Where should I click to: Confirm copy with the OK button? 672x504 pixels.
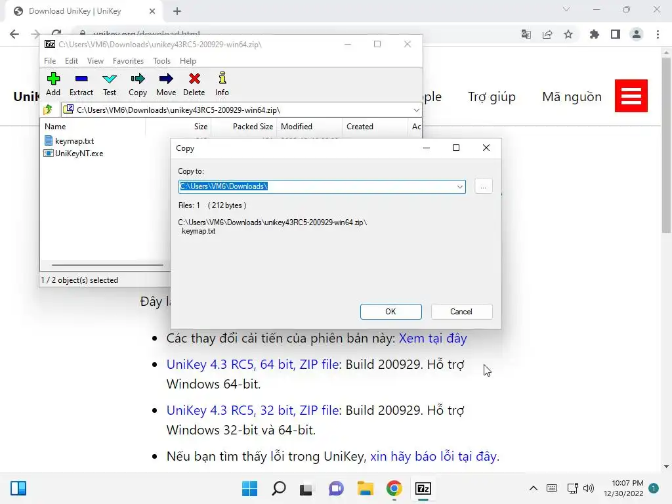tap(391, 312)
